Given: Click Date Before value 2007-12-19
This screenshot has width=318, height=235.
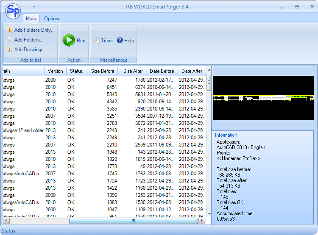Looking at the screenshot, I should click(x=160, y=116).
